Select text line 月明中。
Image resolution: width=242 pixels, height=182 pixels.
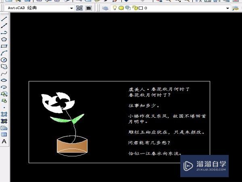click(138, 122)
